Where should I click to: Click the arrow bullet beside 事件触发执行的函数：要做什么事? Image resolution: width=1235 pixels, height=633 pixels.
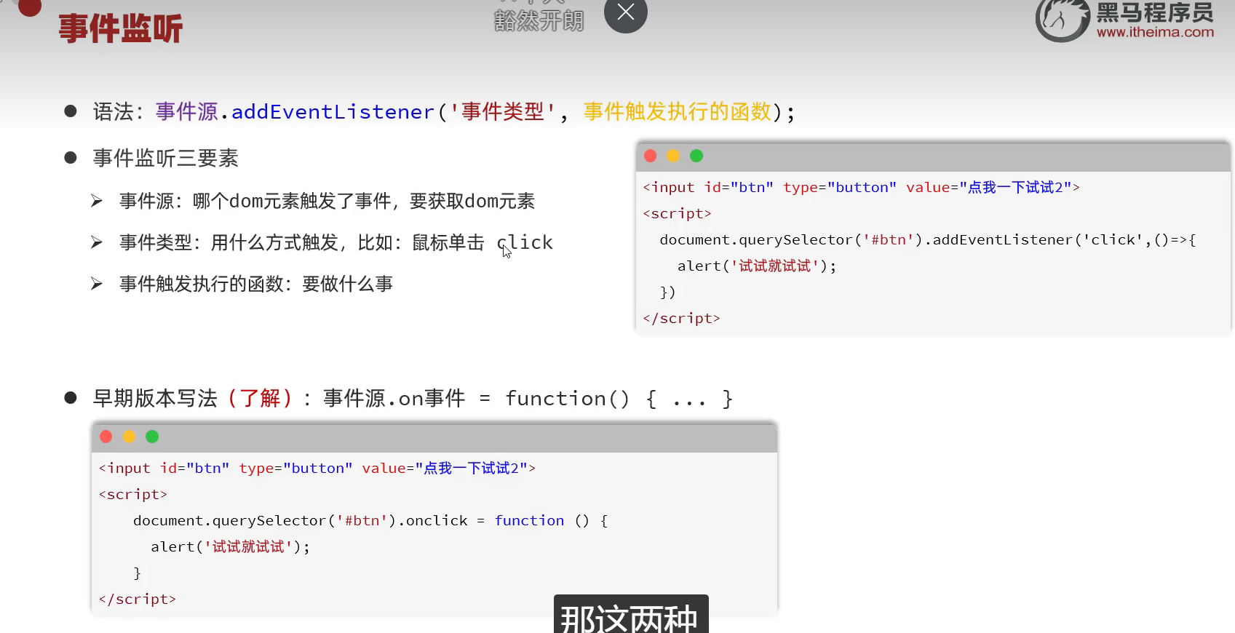click(97, 284)
